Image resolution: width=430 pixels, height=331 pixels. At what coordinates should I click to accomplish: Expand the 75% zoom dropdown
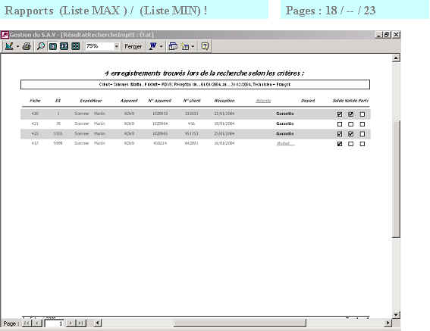[x=117, y=46]
